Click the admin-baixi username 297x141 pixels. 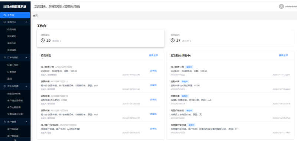click(x=291, y=6)
